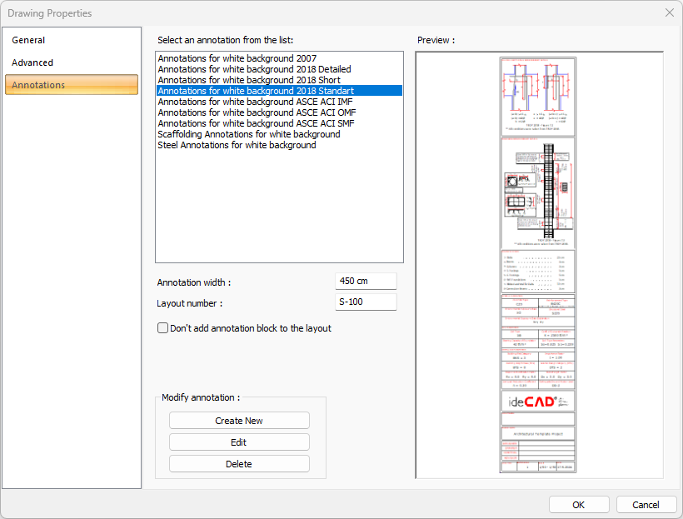
Task: Select Annotations for white background 2007
Action: (x=237, y=58)
